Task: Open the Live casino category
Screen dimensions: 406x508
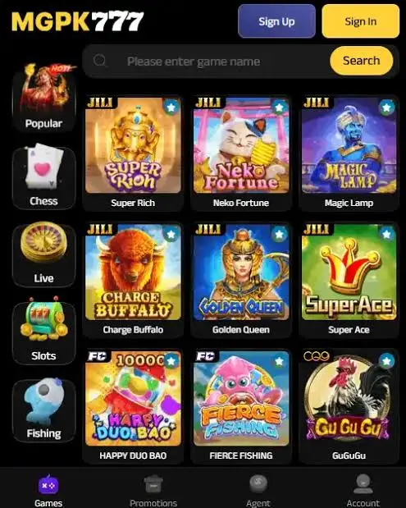Action: coord(44,254)
